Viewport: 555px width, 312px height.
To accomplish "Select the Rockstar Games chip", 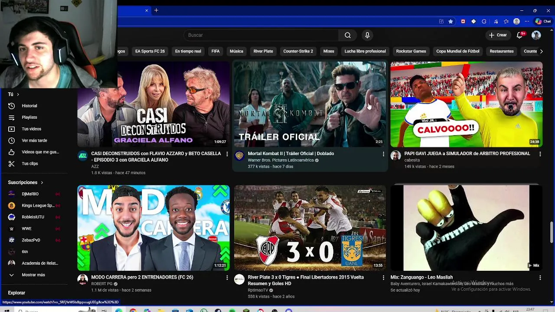I will (x=411, y=51).
